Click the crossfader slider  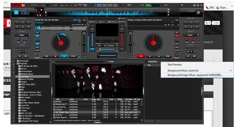pos(107,55)
